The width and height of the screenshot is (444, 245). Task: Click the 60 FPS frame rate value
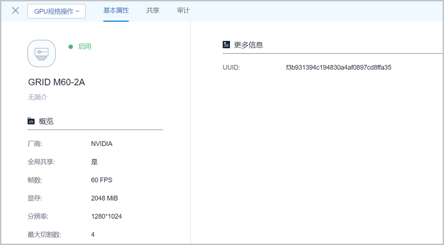102,180
